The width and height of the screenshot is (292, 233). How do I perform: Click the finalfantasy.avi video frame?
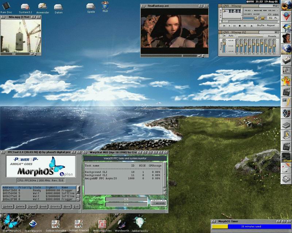pyautogui.click(x=174, y=31)
